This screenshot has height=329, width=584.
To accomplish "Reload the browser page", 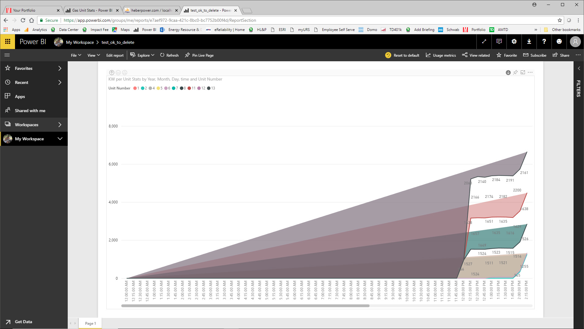I will 23,20.
